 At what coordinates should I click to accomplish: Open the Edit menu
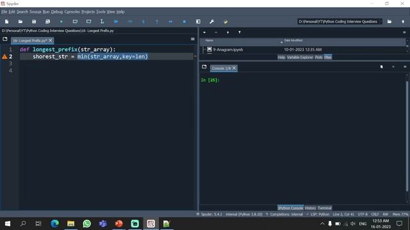pyautogui.click(x=12, y=11)
